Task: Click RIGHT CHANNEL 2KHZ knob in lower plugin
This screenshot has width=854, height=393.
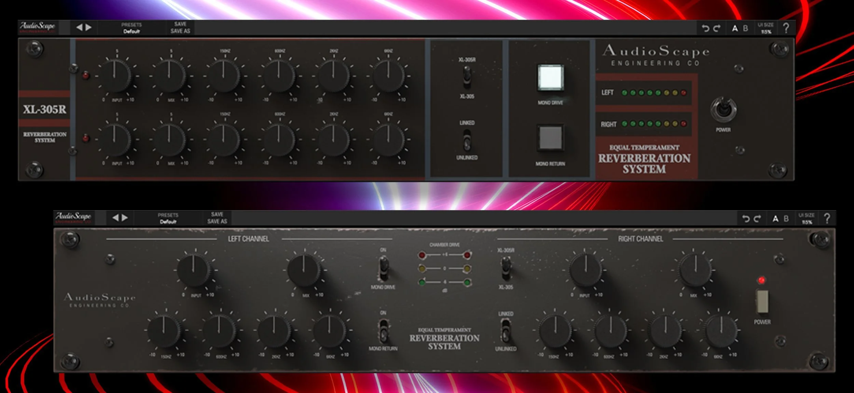Action: (665, 331)
